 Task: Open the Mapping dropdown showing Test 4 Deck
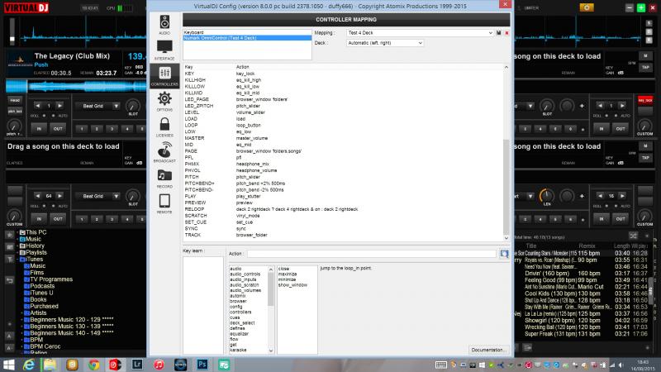(420, 33)
